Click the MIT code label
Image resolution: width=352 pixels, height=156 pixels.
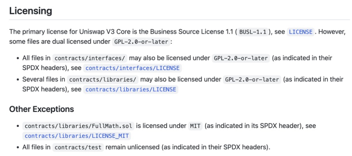pos(195,126)
